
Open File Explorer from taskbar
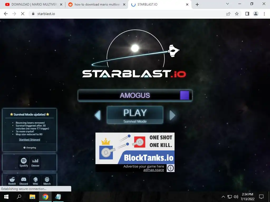click(32, 197)
